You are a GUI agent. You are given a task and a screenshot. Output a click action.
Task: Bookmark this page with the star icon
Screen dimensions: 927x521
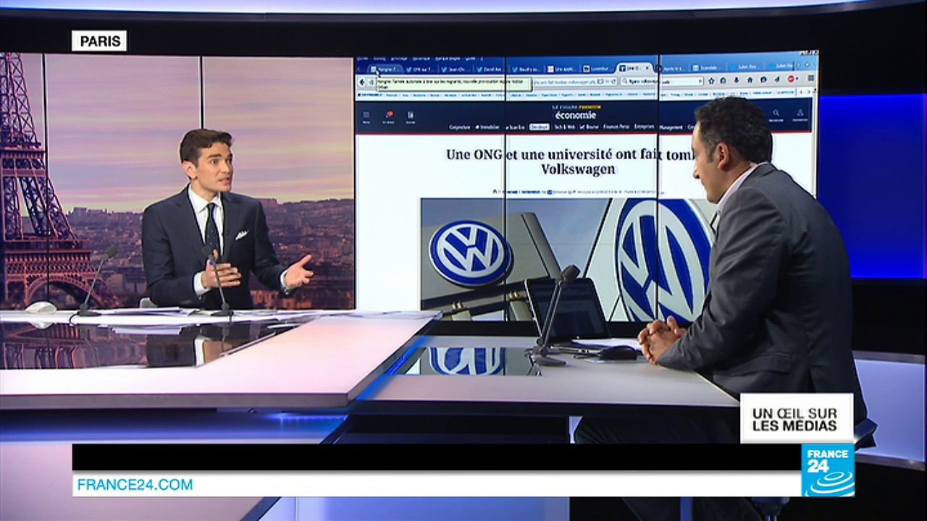click(712, 80)
